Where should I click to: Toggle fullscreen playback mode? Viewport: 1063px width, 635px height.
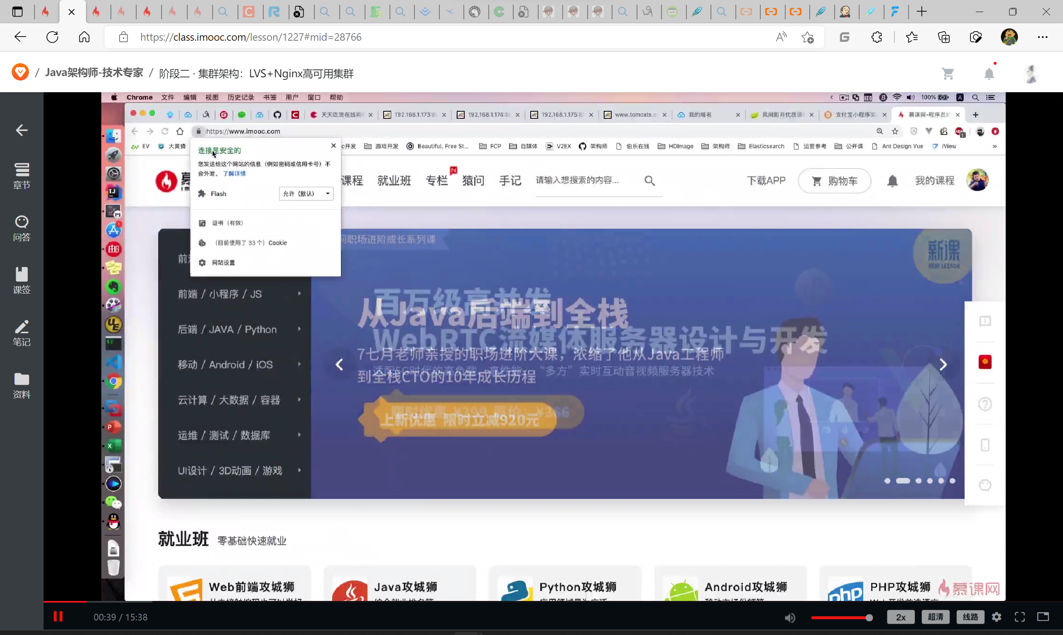tap(1019, 617)
